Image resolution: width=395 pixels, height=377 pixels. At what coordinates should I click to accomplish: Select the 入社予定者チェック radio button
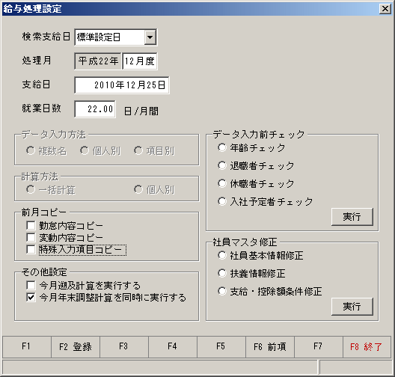point(222,201)
